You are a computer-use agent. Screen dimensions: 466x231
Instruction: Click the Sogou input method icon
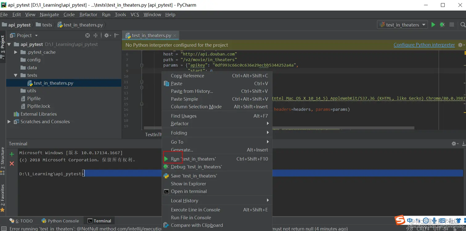coord(400,220)
